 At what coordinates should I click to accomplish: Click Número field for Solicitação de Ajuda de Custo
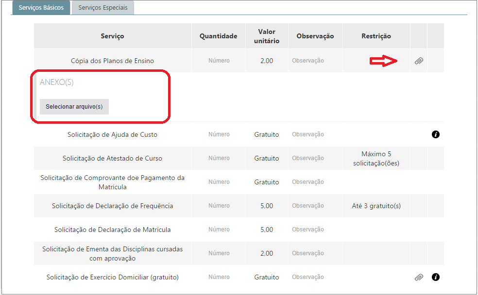[219, 134]
